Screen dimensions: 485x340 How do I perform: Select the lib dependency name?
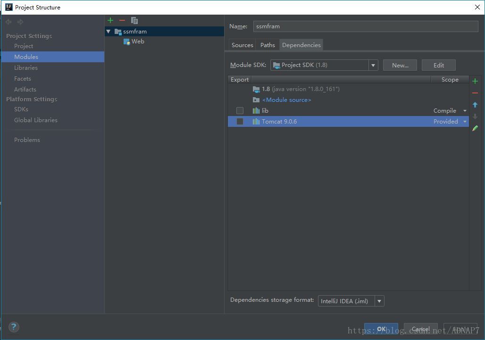265,111
